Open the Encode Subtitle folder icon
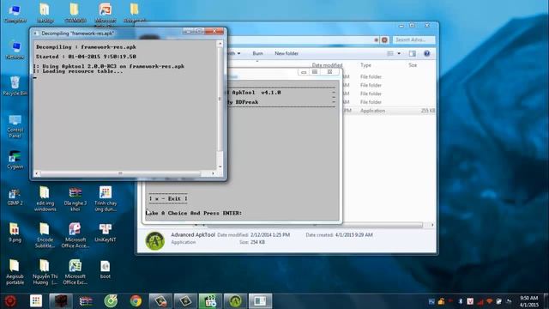Image resolution: width=549 pixels, height=309 pixels. click(45, 235)
